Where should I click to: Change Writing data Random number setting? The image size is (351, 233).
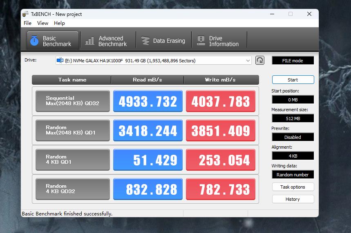point(293,174)
